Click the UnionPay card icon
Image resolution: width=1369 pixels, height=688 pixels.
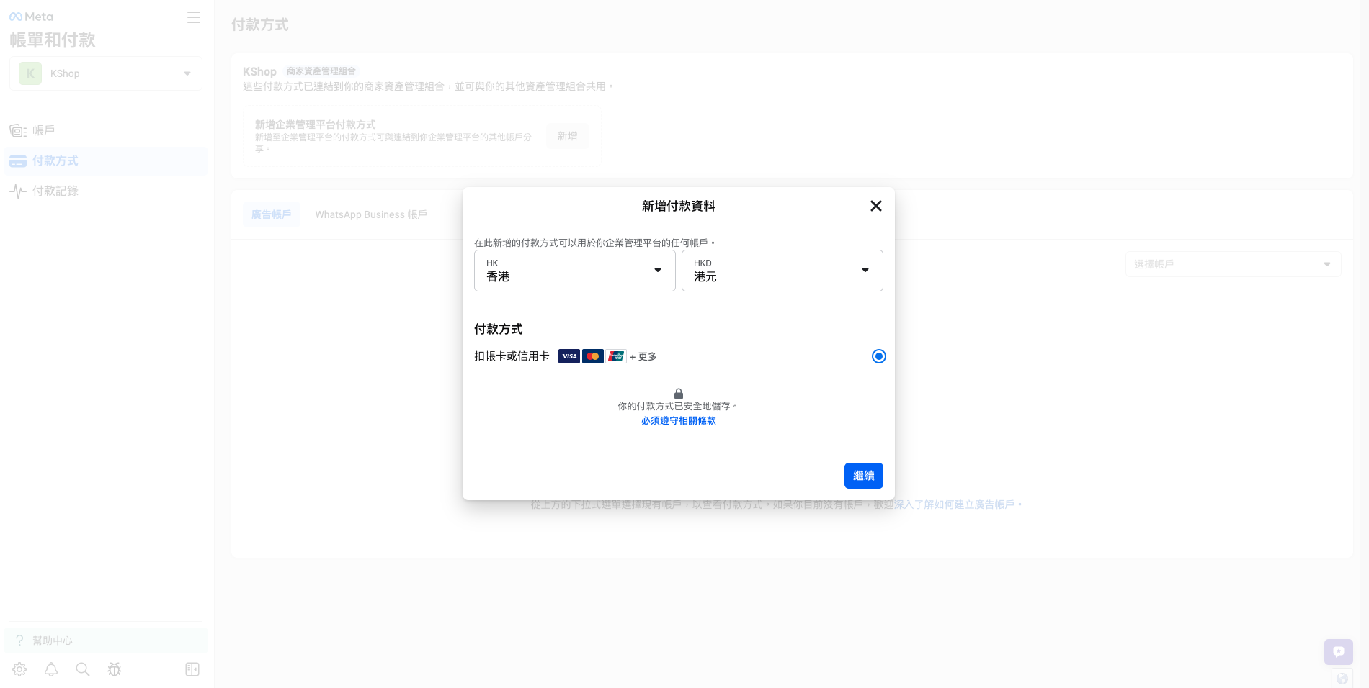tap(616, 356)
